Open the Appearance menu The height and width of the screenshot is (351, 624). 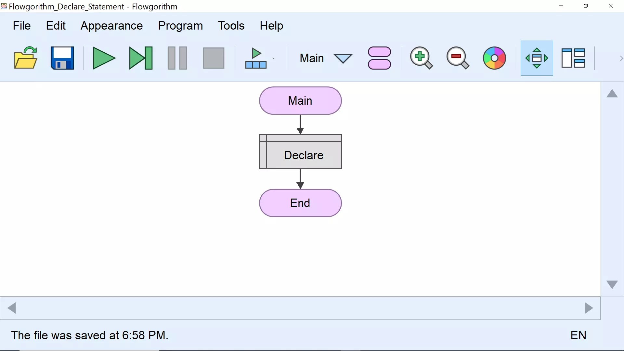(111, 26)
